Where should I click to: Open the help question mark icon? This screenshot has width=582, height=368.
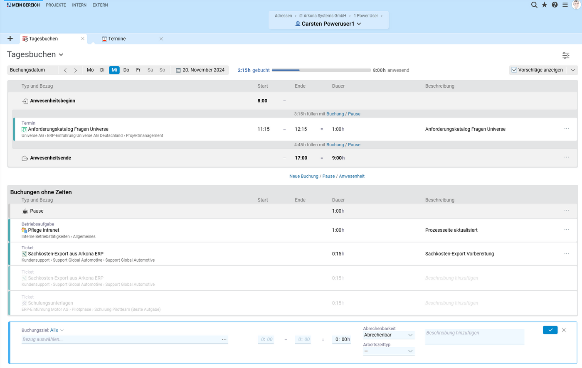tap(555, 5)
